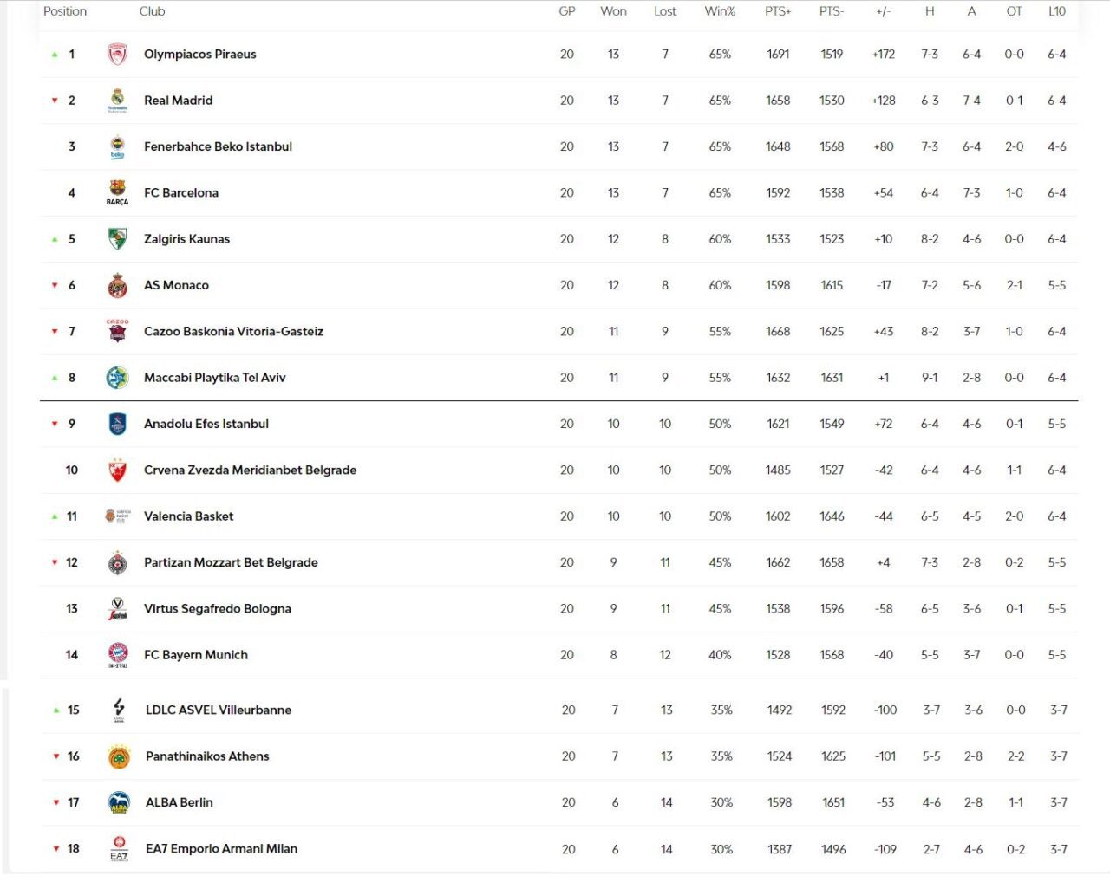Sort by PTS+ column header
This screenshot has width=1110, height=882.
tap(778, 11)
